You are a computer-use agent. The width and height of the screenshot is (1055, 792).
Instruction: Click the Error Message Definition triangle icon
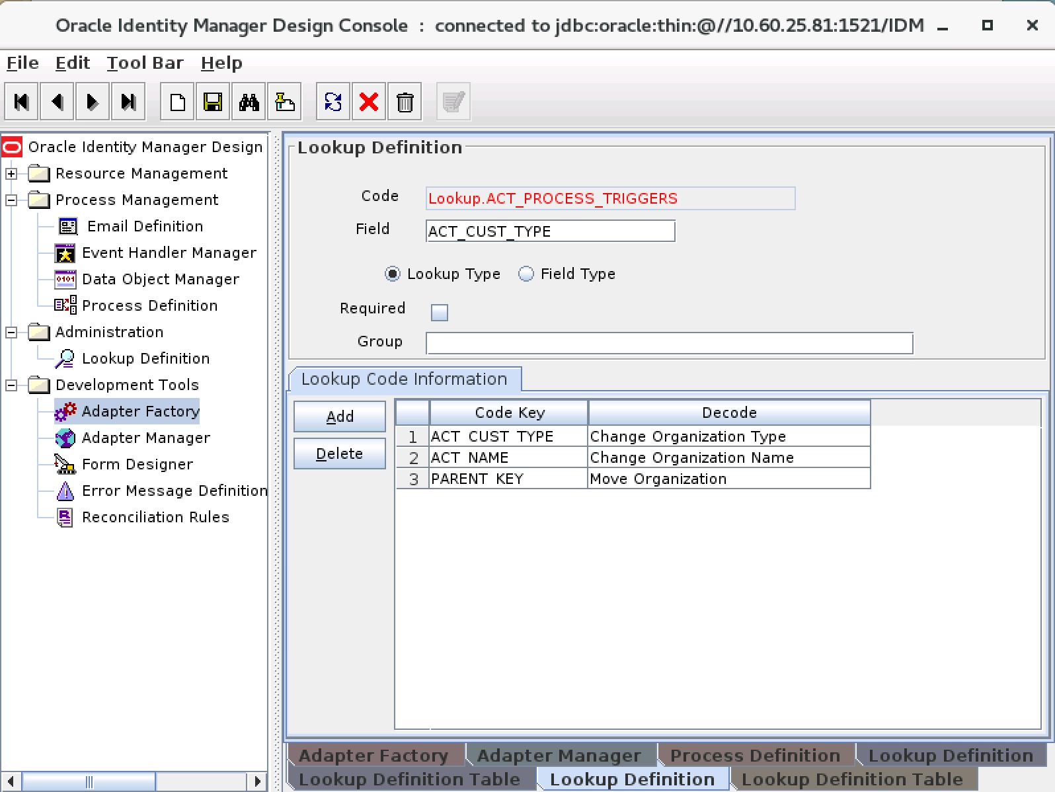click(65, 491)
